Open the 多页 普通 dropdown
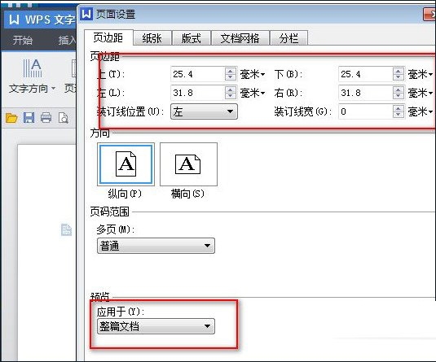Image resolution: width=436 pixels, height=362 pixels. click(156, 246)
